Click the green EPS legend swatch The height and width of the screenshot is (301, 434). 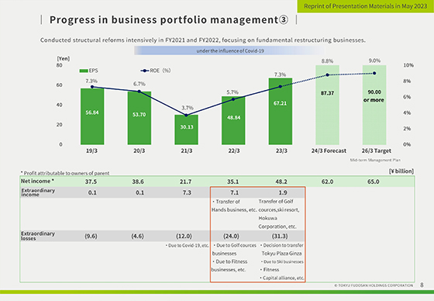coord(84,71)
